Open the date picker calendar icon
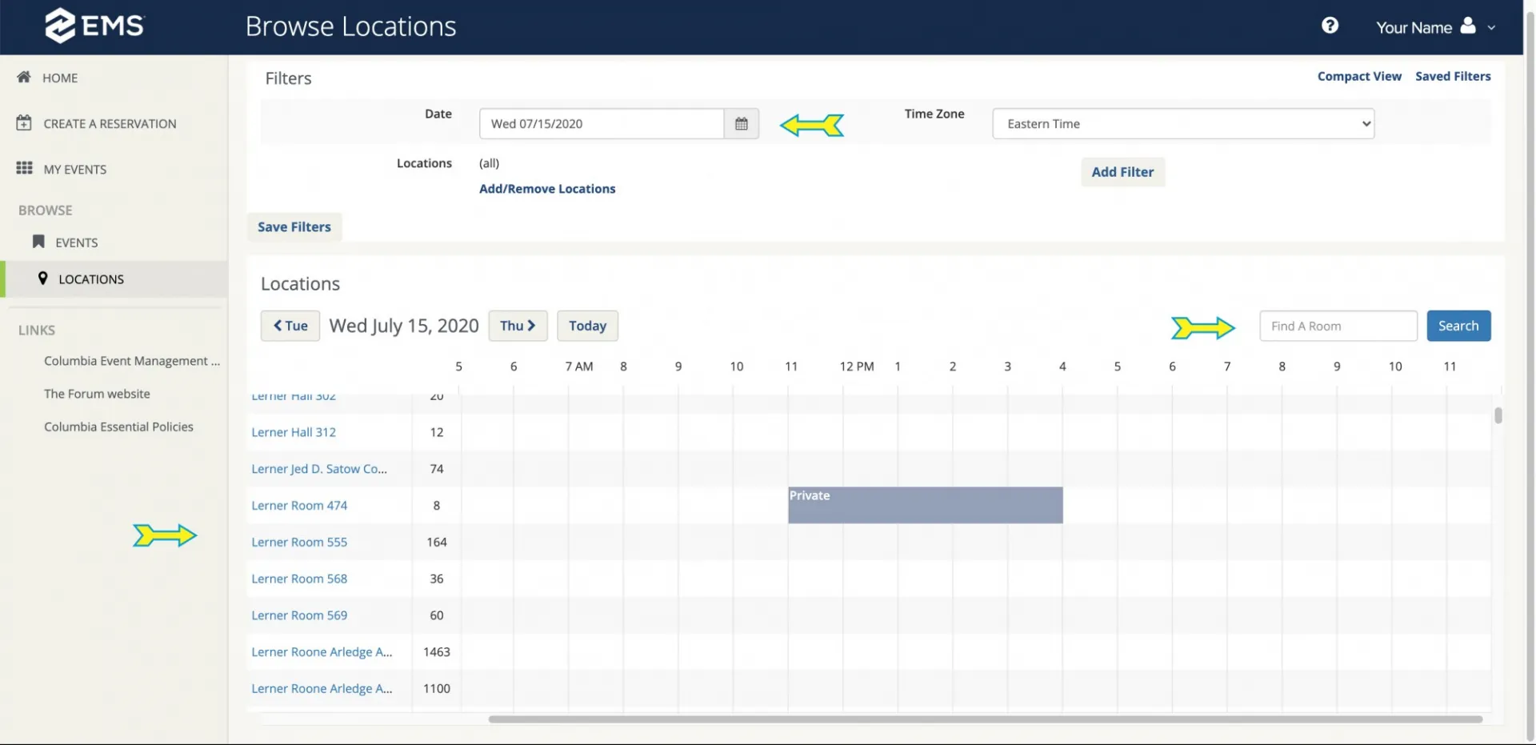The width and height of the screenshot is (1536, 745). 742,123
